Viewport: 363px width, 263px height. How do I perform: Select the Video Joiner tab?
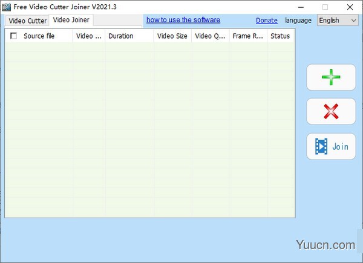tap(71, 20)
